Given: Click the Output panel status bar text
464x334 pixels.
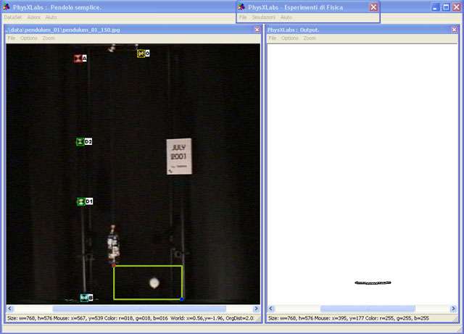Looking at the screenshot, I should (x=348, y=318).
